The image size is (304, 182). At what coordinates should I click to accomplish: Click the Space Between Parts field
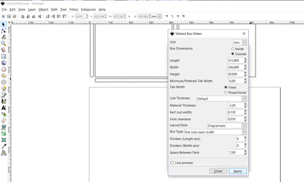coord(238,152)
